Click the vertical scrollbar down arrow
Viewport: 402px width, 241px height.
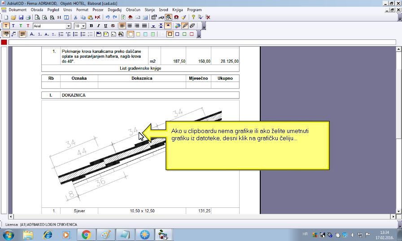pos(398,211)
